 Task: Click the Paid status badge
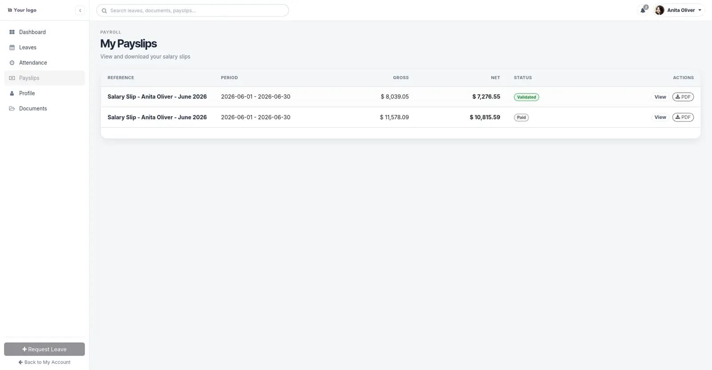521,118
